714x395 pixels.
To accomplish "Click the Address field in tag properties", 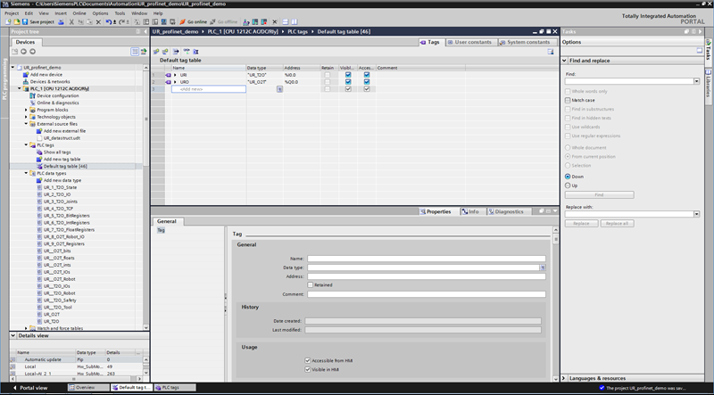I will [x=426, y=276].
